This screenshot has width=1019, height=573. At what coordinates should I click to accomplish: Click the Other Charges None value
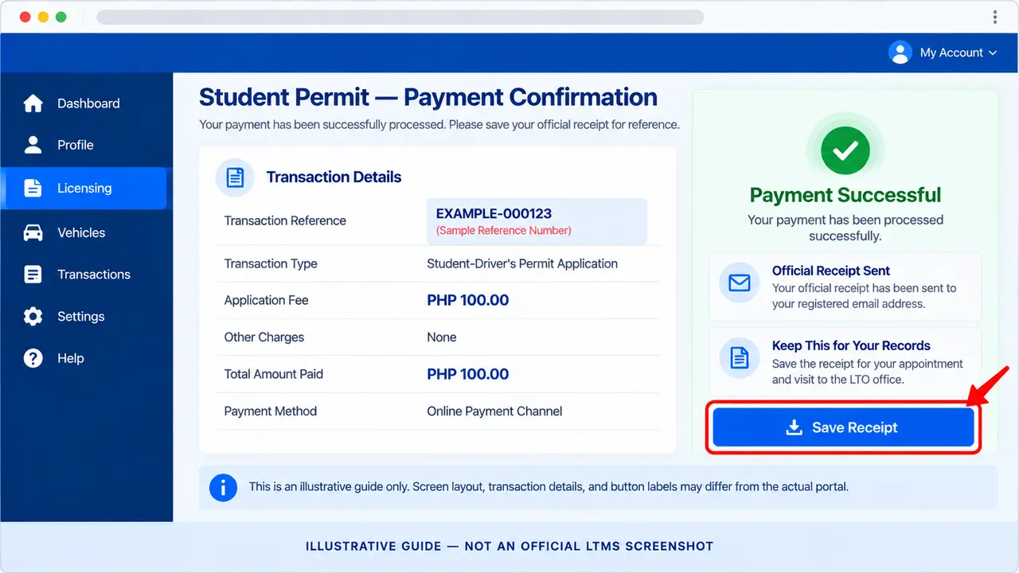click(442, 337)
